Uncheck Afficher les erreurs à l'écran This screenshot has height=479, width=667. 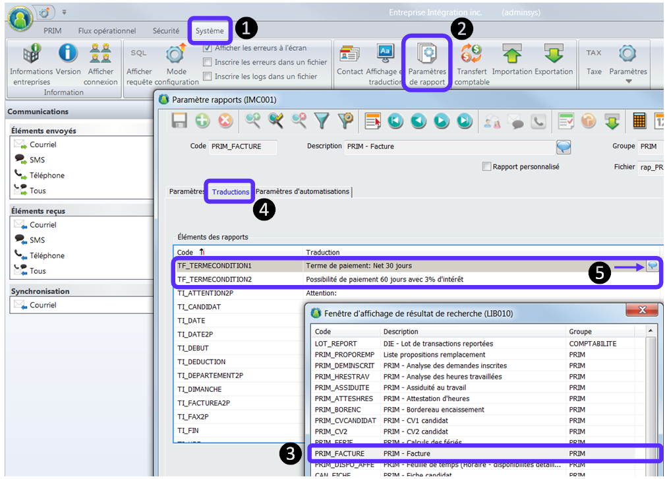[208, 48]
